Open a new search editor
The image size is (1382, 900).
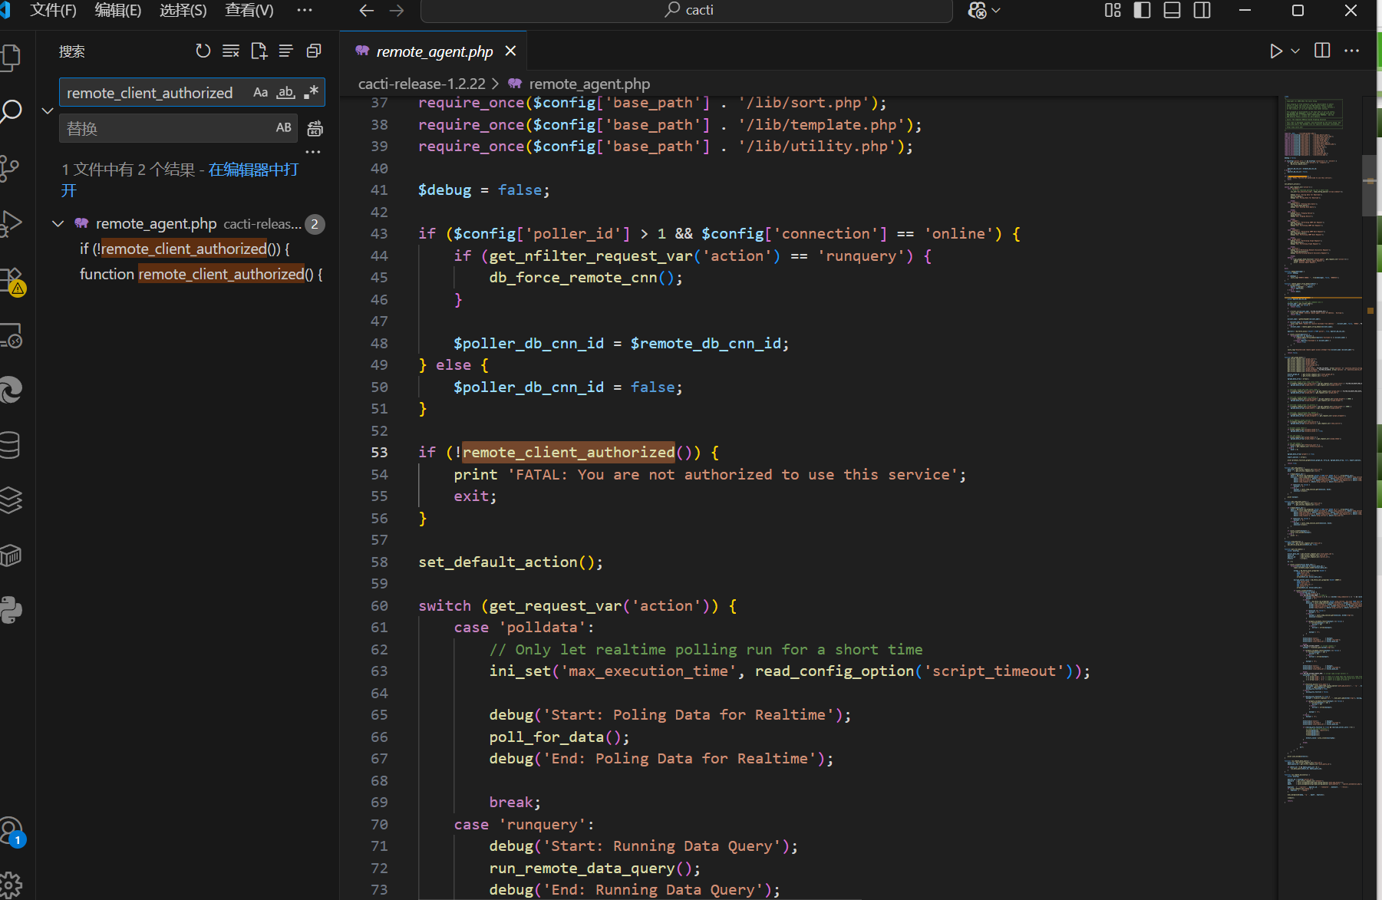coord(259,51)
